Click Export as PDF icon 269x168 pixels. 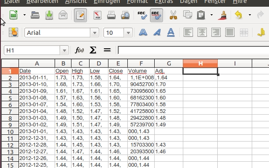pyautogui.click(x=98, y=16)
